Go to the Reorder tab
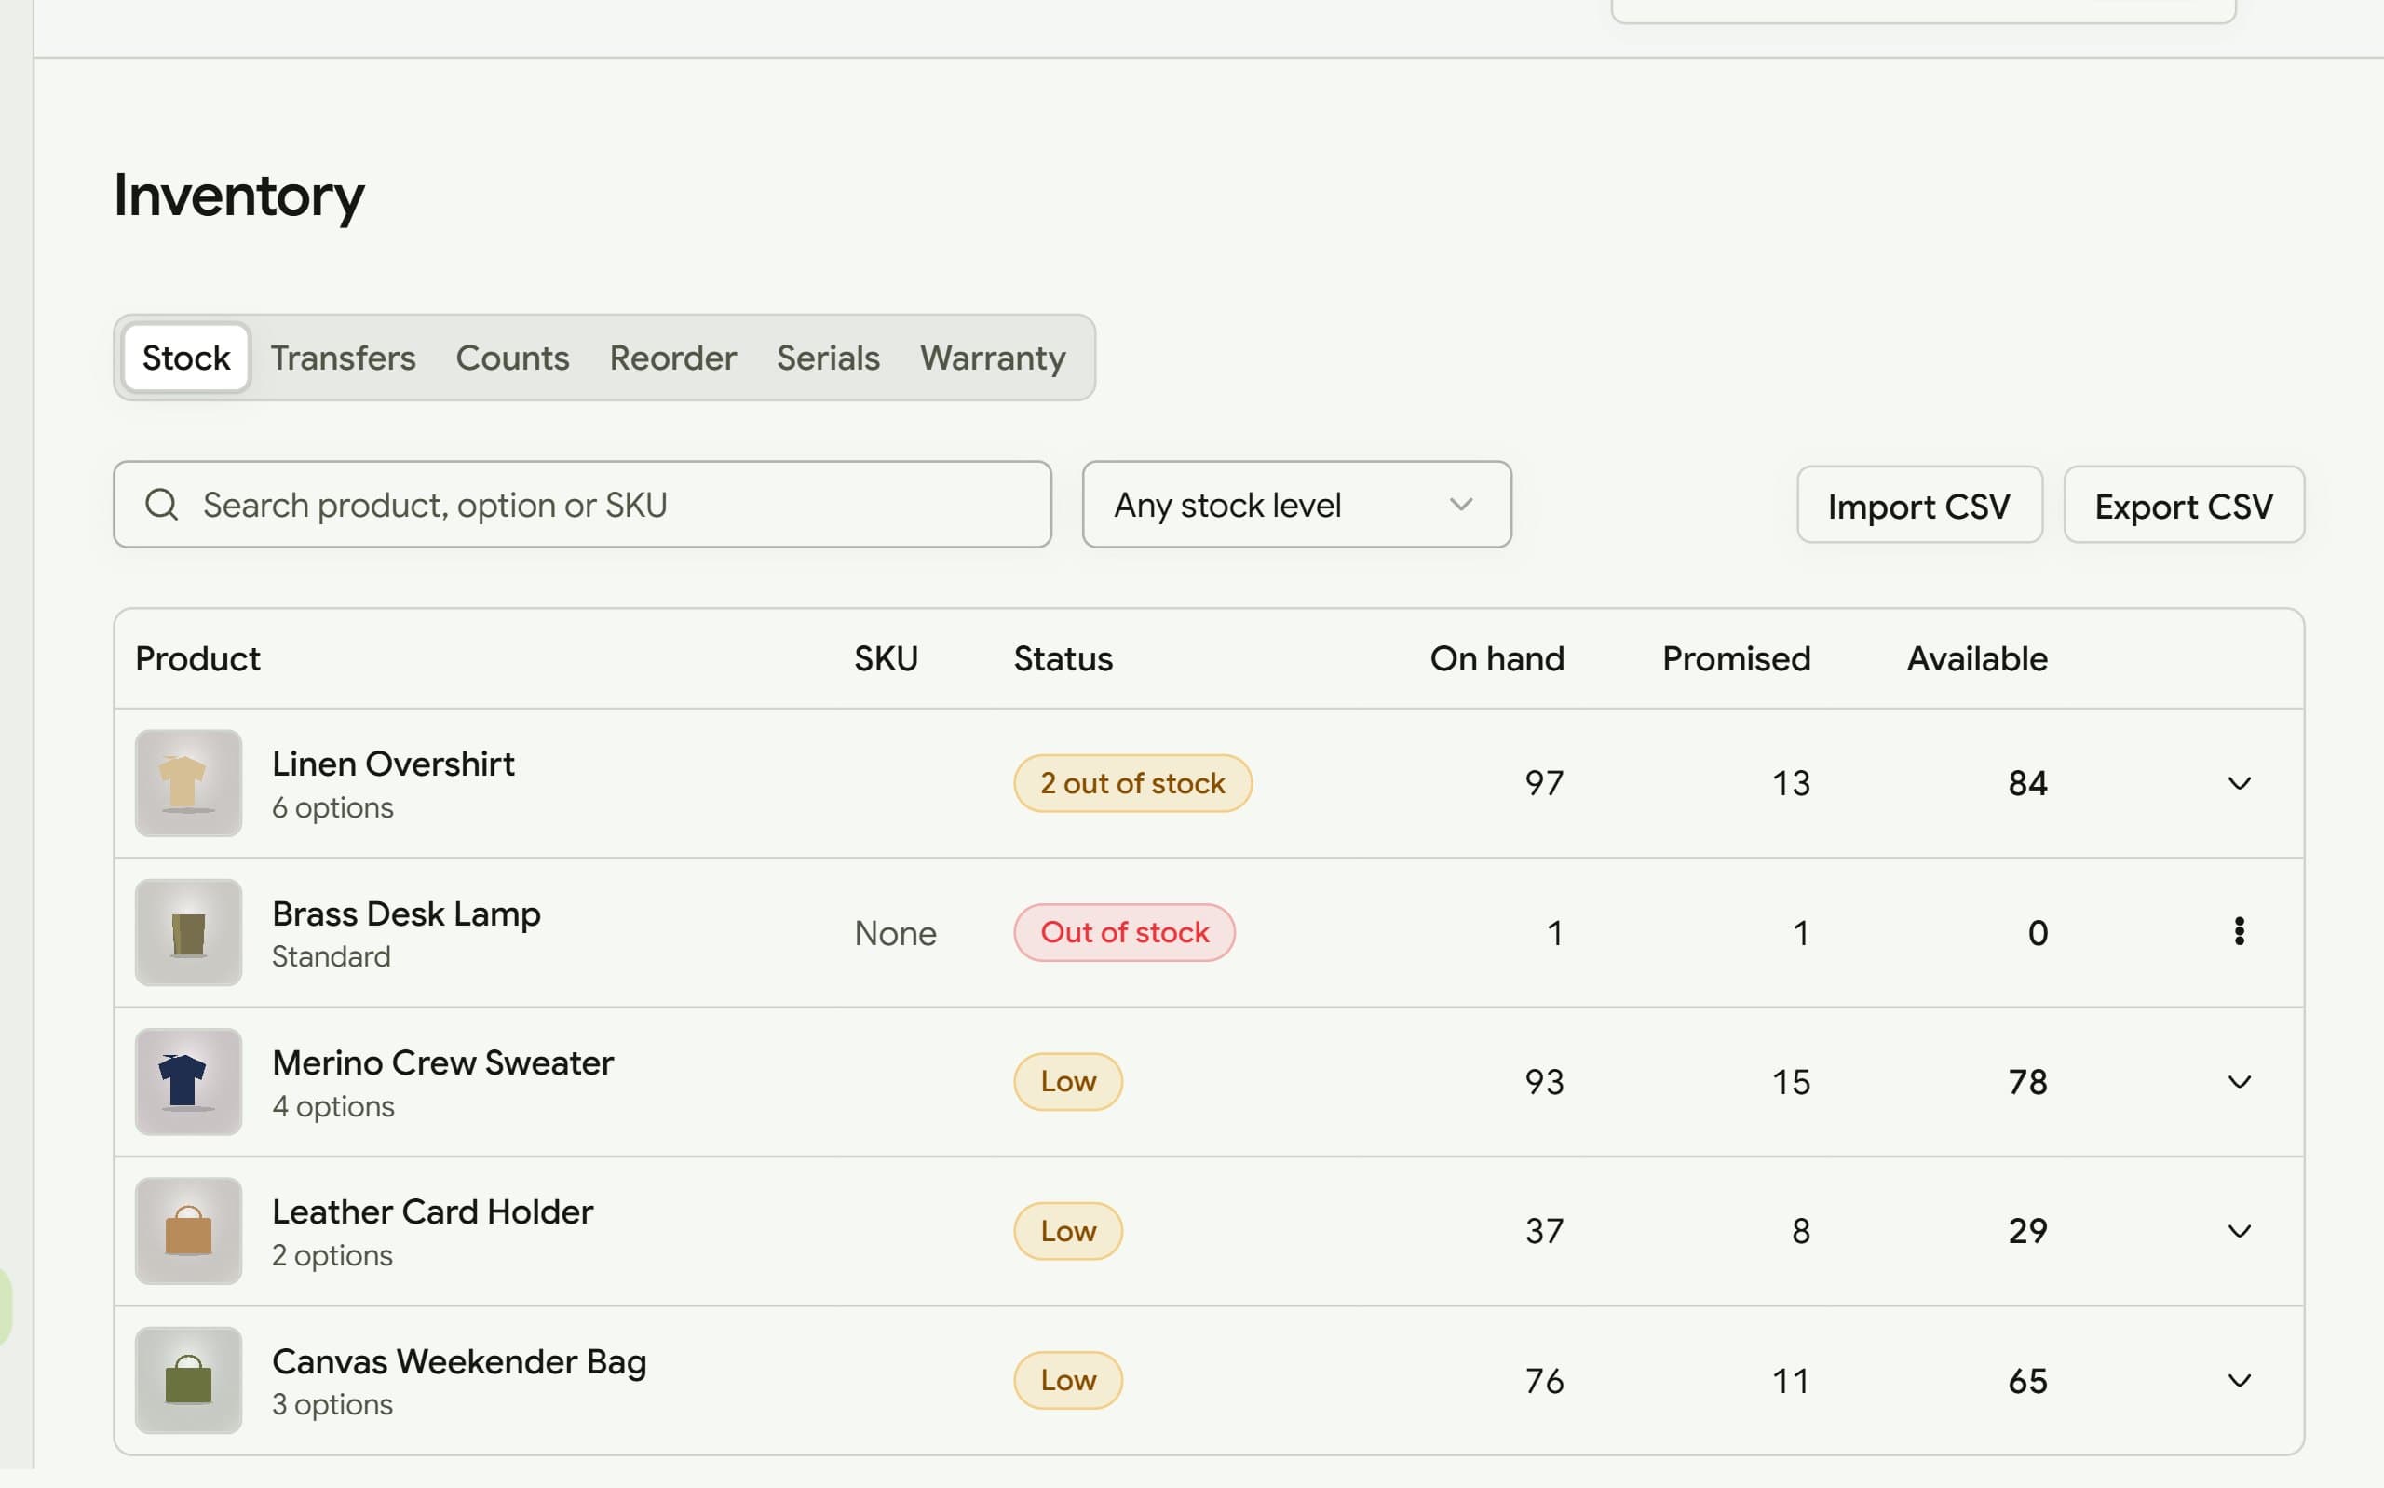Screen dimensions: 2384x1488 [x=673, y=358]
